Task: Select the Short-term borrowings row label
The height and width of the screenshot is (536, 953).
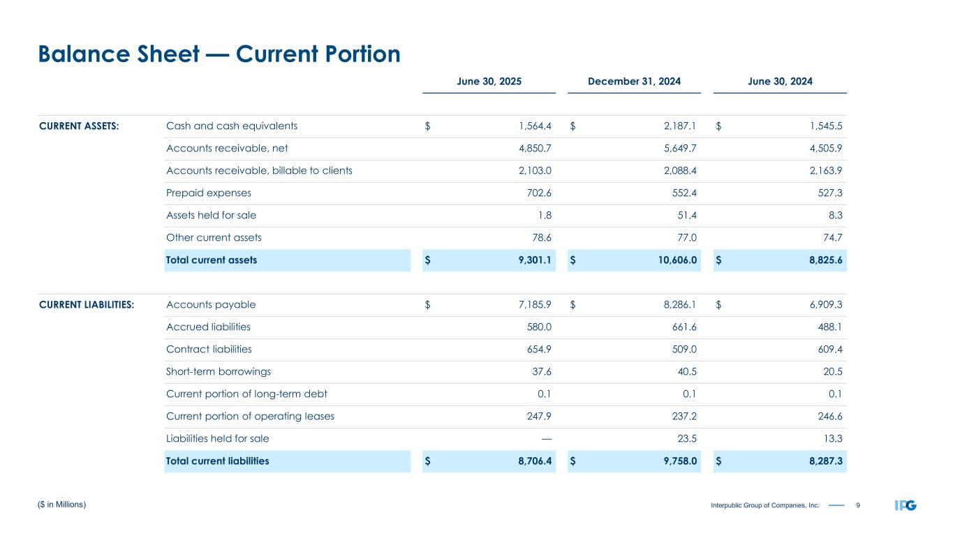Action: click(219, 372)
